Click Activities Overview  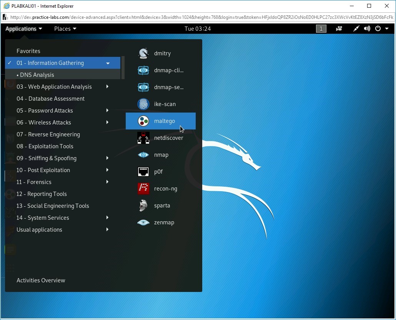tap(41, 280)
